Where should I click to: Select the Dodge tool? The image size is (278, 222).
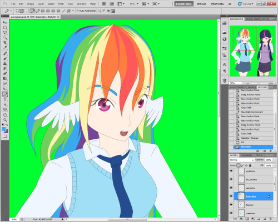5,89
